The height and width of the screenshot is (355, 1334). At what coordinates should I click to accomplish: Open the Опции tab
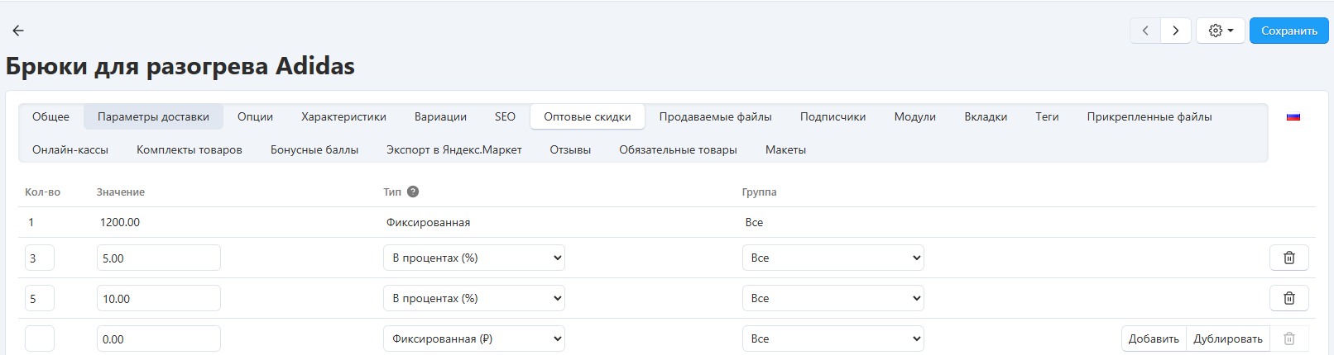click(255, 116)
